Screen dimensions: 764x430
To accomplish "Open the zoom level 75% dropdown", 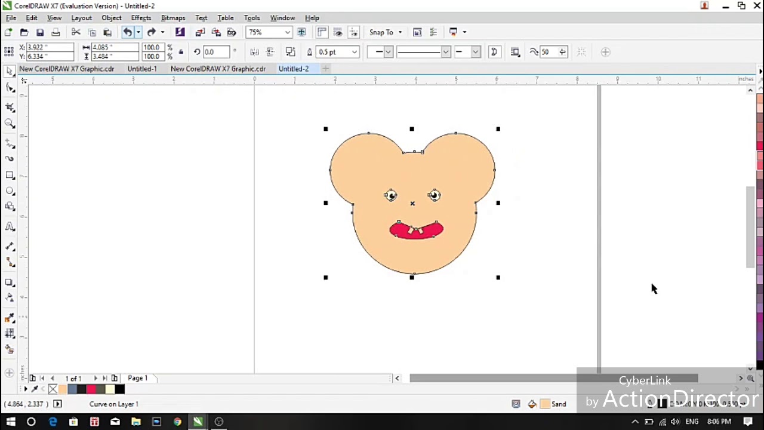I will [287, 32].
